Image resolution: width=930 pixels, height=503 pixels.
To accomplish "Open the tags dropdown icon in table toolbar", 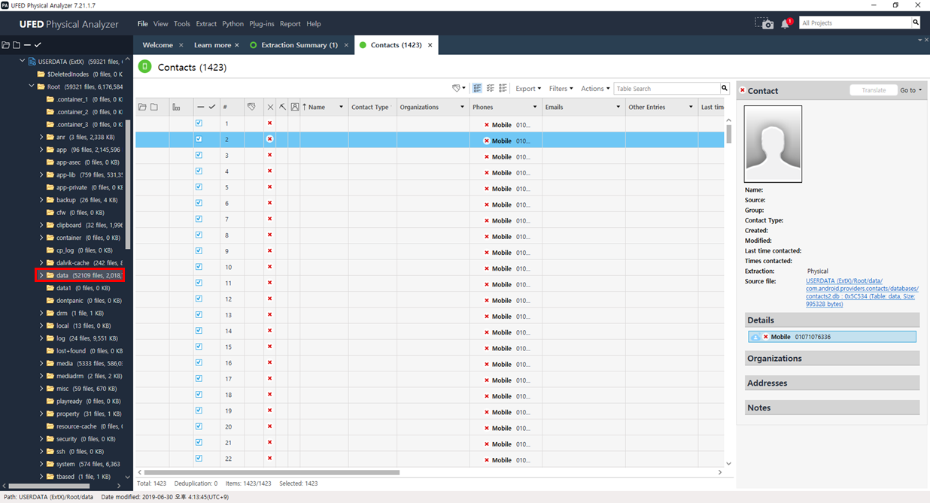I will 458,88.
